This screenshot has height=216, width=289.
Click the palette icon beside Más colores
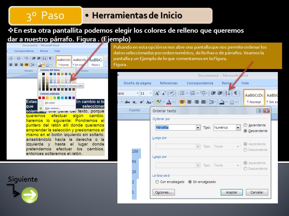coord(41,108)
